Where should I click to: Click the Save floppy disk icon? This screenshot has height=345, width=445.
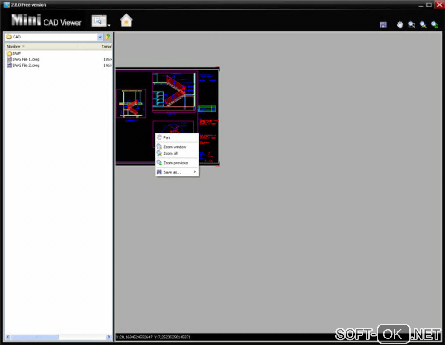(383, 25)
